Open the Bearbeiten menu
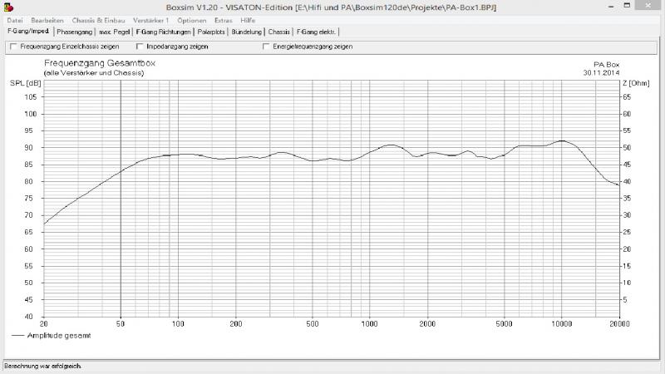Image resolution: width=665 pixels, height=374 pixels. [47, 20]
